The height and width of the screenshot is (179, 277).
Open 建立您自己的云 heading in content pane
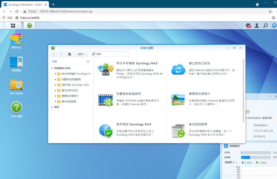click(199, 63)
